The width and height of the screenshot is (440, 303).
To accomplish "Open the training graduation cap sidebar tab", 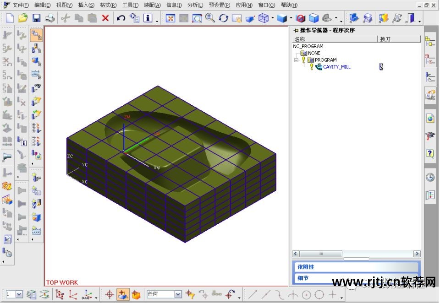I will pos(430,136).
